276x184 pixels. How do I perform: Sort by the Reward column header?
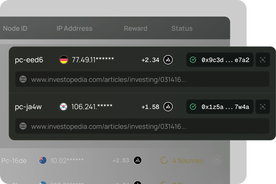click(x=136, y=29)
